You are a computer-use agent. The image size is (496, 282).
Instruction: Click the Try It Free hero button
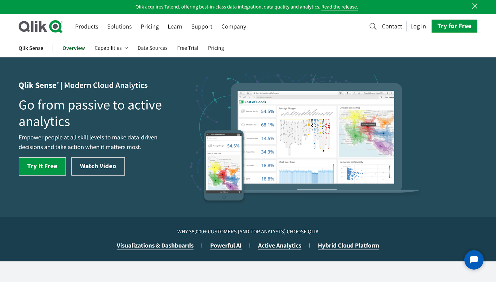pyautogui.click(x=42, y=166)
